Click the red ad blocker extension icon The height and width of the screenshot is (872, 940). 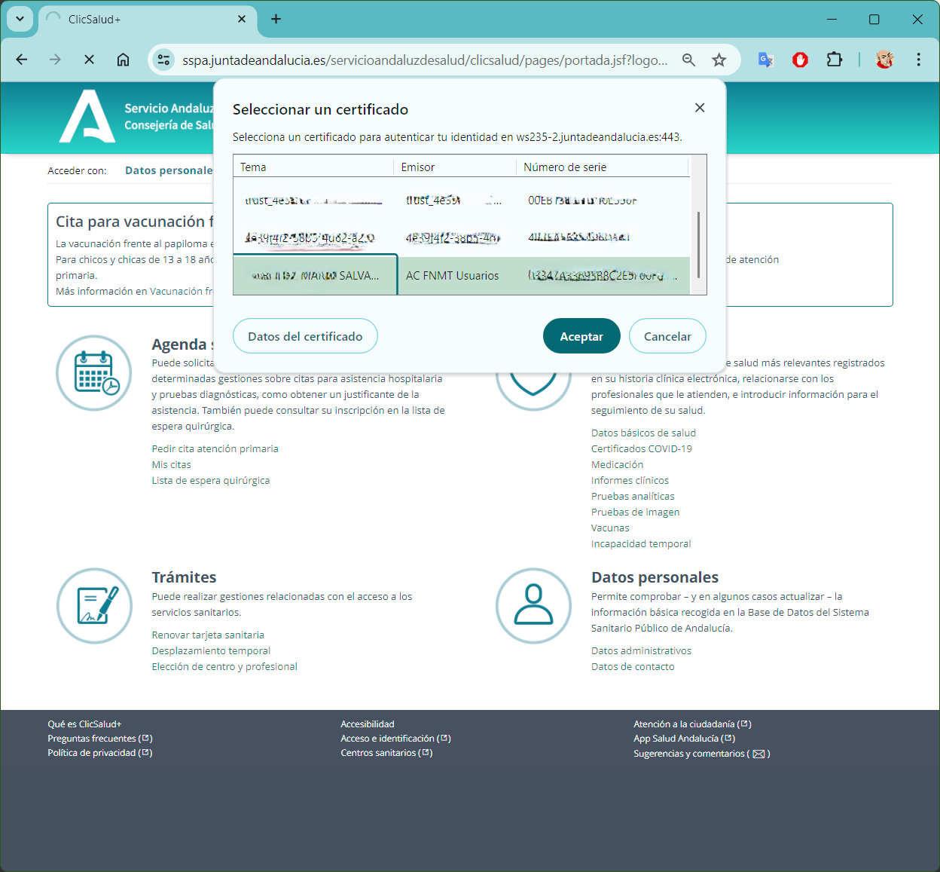[800, 60]
